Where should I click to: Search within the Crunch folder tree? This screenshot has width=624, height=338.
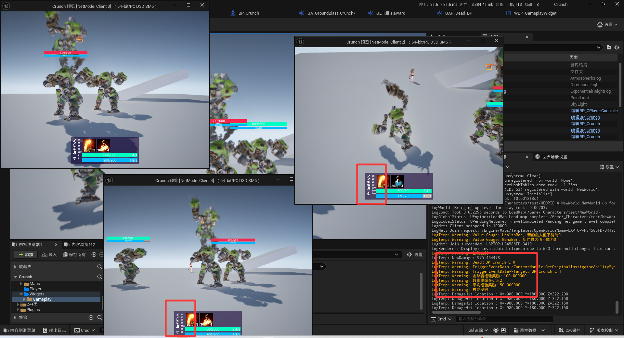coord(99,277)
